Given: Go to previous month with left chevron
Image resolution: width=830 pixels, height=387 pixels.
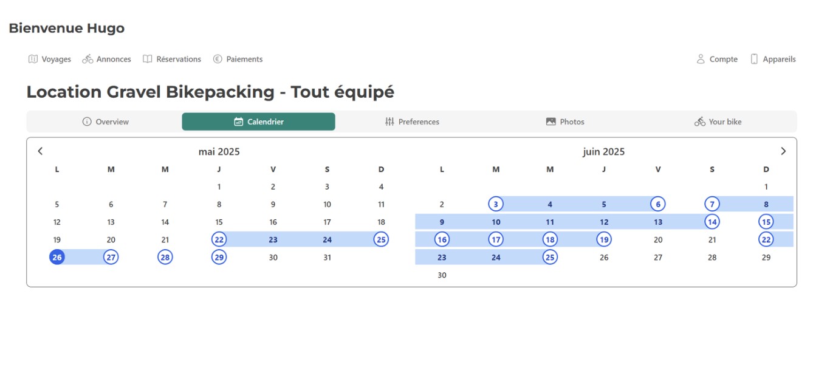Looking at the screenshot, I should coord(40,151).
